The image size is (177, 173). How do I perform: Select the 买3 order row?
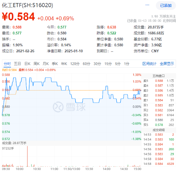[159, 115]
